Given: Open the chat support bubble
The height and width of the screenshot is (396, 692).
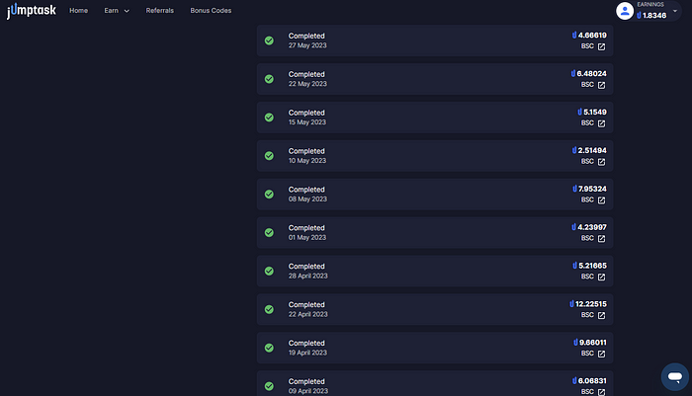Looking at the screenshot, I should [675, 376].
